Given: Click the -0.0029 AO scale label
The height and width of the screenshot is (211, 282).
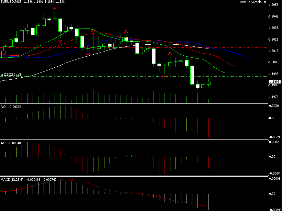Looking at the screenshot, I should coord(274,137).
